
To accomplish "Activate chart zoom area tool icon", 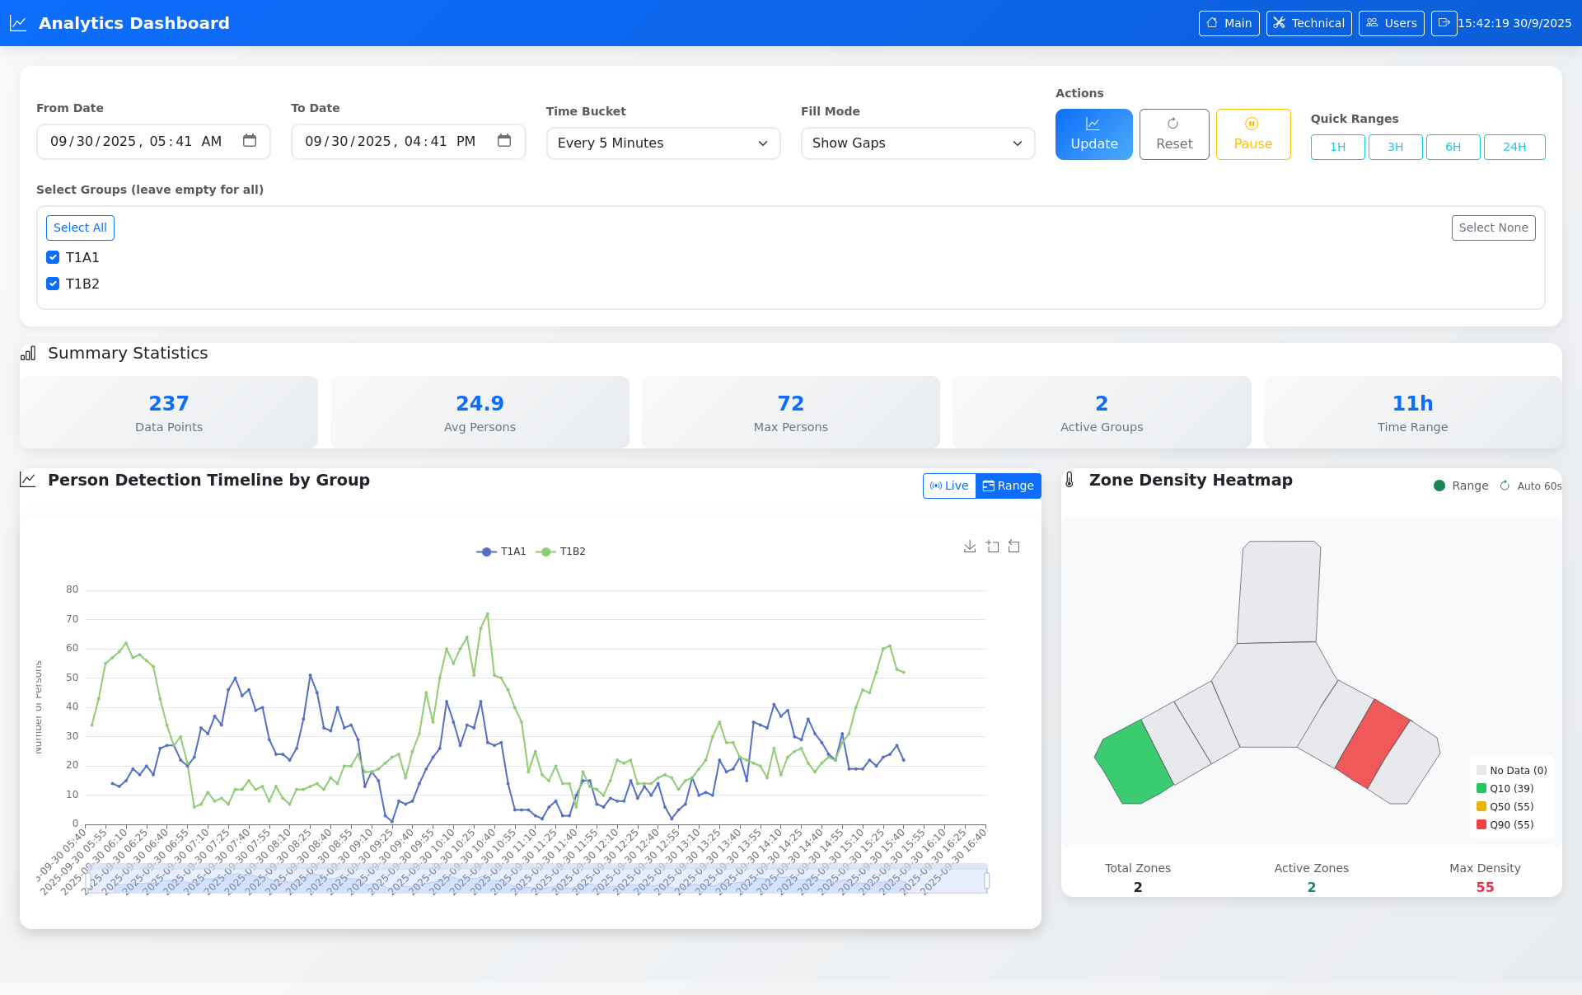I will click(992, 547).
